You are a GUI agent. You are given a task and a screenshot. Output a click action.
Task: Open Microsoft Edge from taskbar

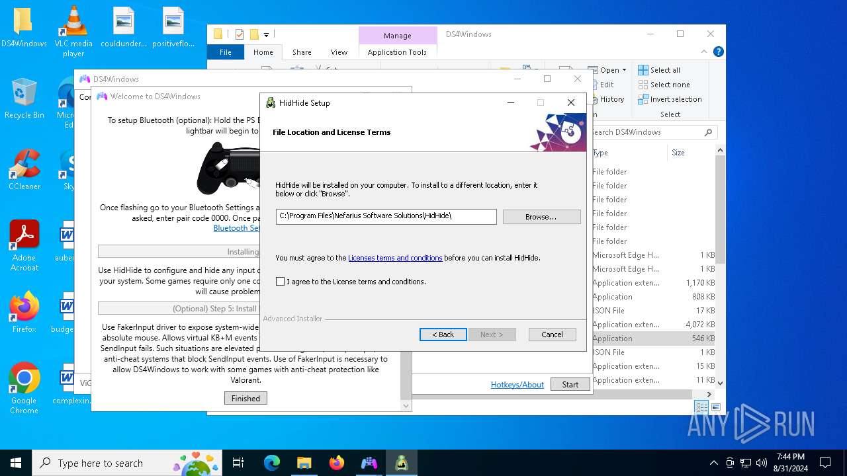tap(272, 463)
